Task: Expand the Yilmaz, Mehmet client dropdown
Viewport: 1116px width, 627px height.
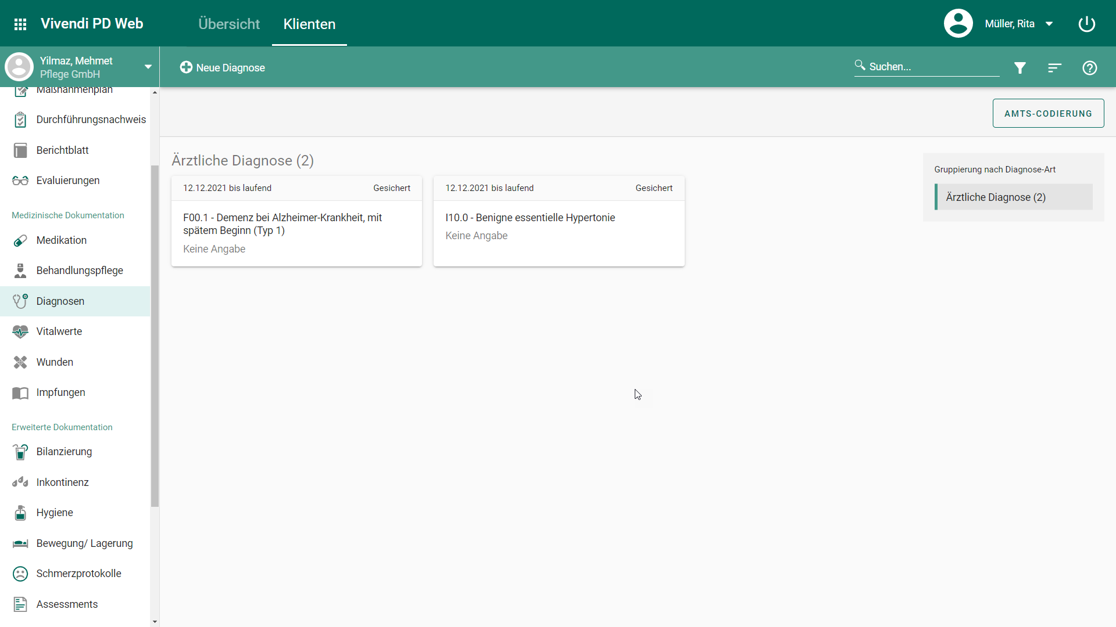Action: tap(148, 67)
